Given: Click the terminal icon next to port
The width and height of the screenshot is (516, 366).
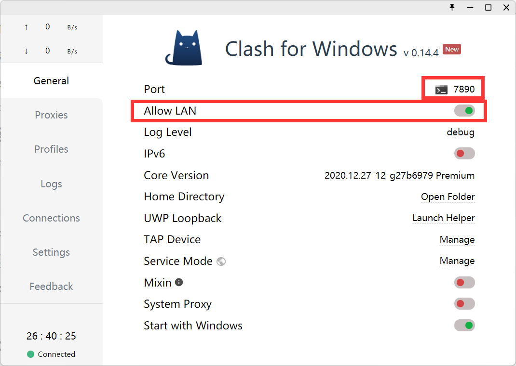Looking at the screenshot, I should pyautogui.click(x=441, y=90).
